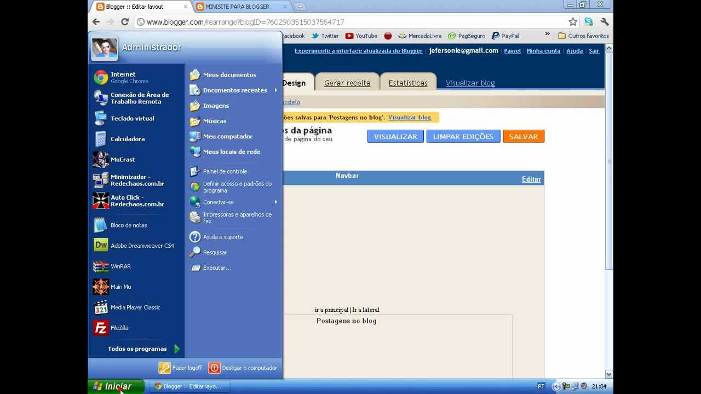Open MercadoLivre bookmark

point(420,36)
